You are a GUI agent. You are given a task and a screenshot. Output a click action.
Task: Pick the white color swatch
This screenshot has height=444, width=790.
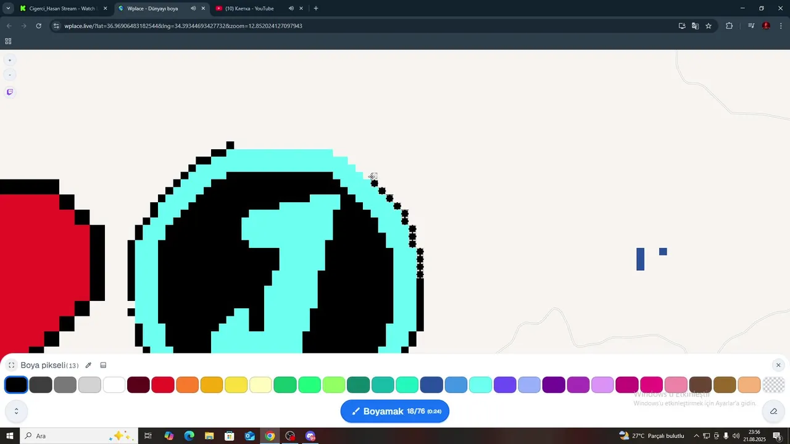[114, 385]
